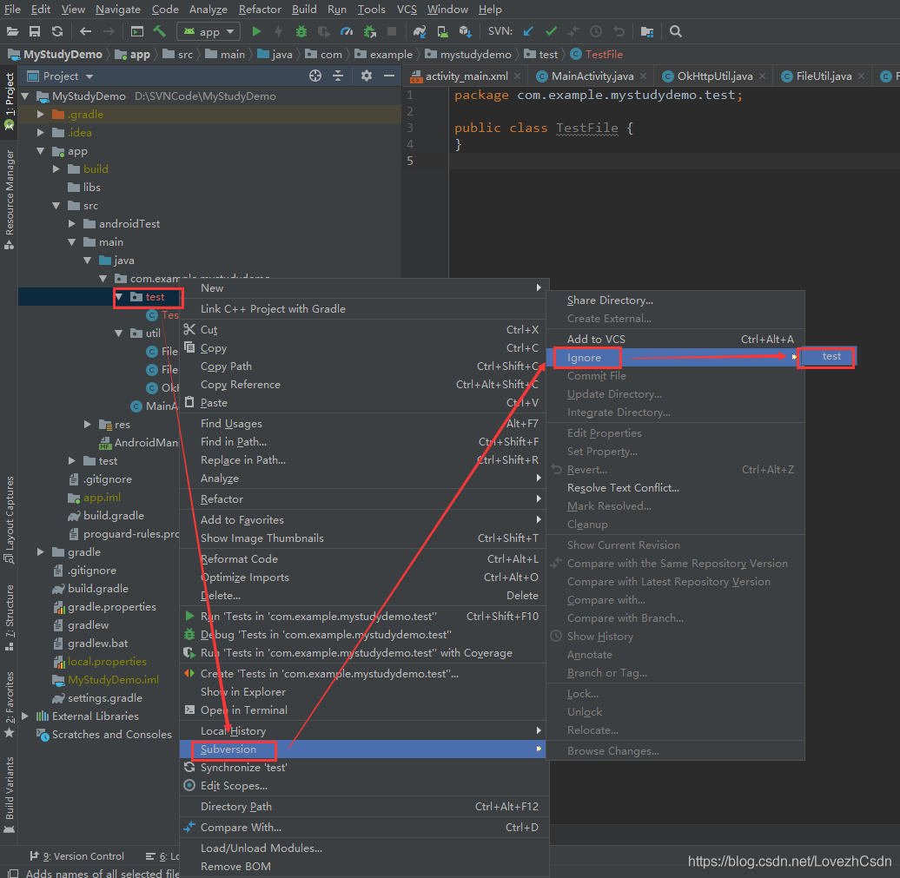
Task: Switch to the MainActivity.java editor tab
Action: point(592,76)
